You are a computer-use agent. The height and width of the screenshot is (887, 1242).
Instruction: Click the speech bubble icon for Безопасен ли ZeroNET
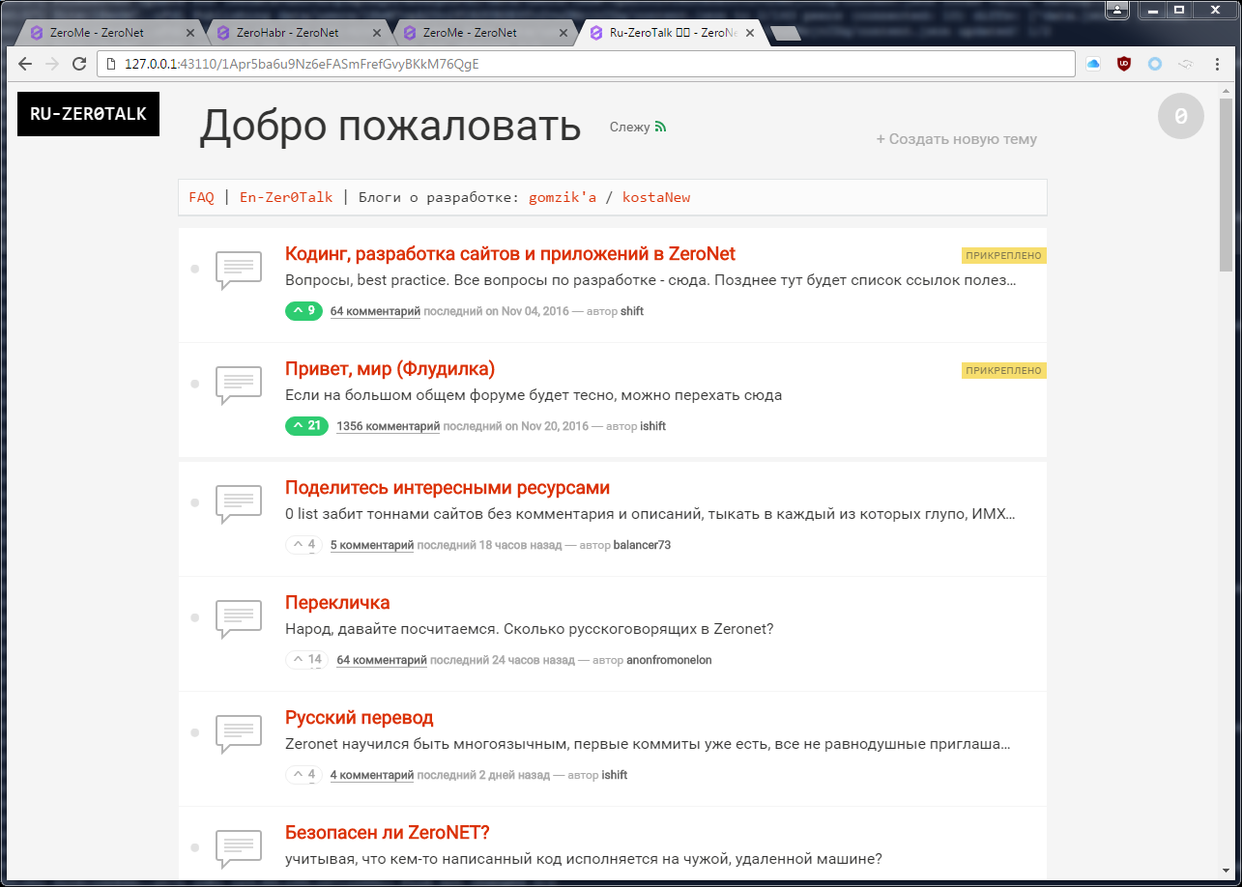(238, 848)
